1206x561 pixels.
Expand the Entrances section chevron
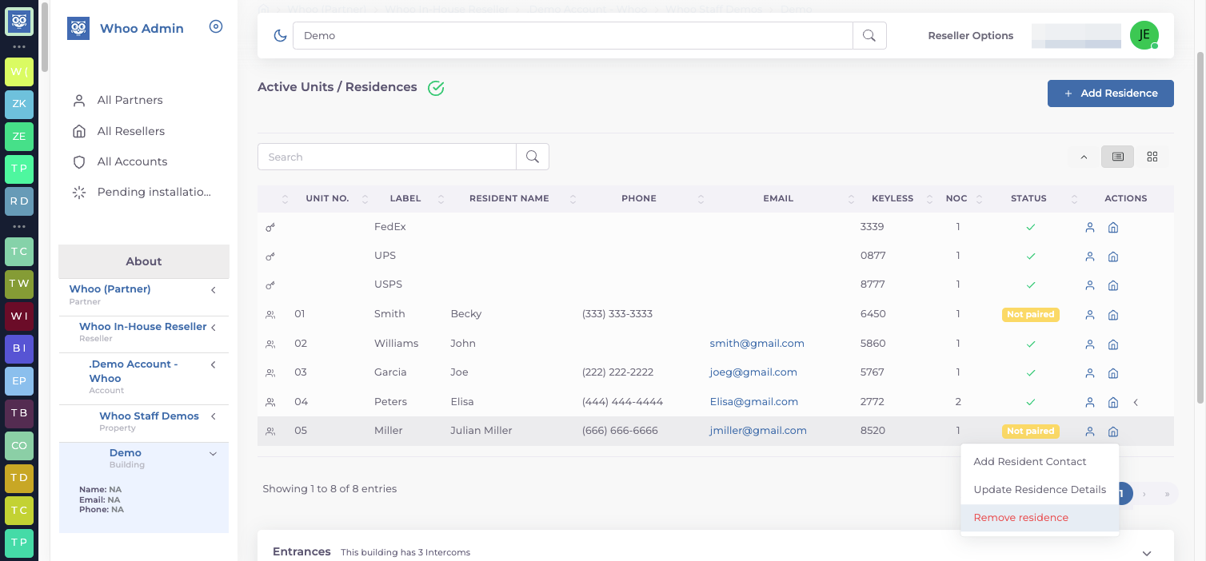coord(1147,553)
